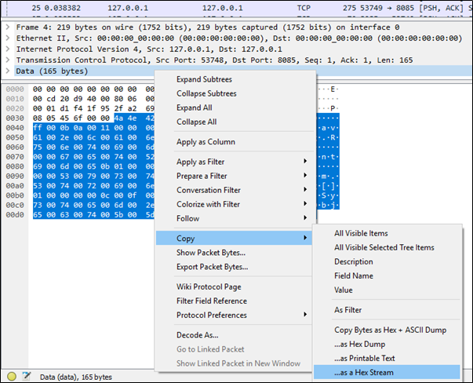Select Show Packet Bytes...

[211, 253]
